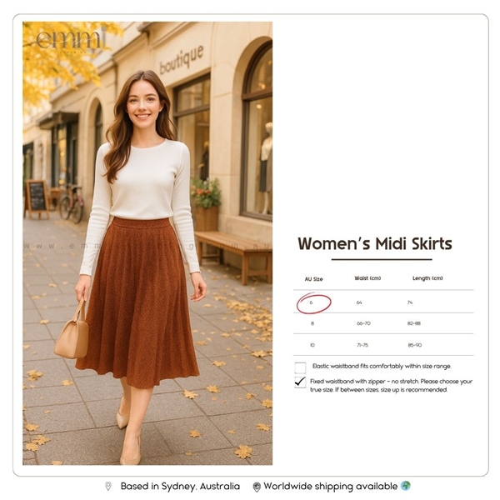Click the globe emoji icon
This screenshot has height=500, width=500.
tap(405, 486)
